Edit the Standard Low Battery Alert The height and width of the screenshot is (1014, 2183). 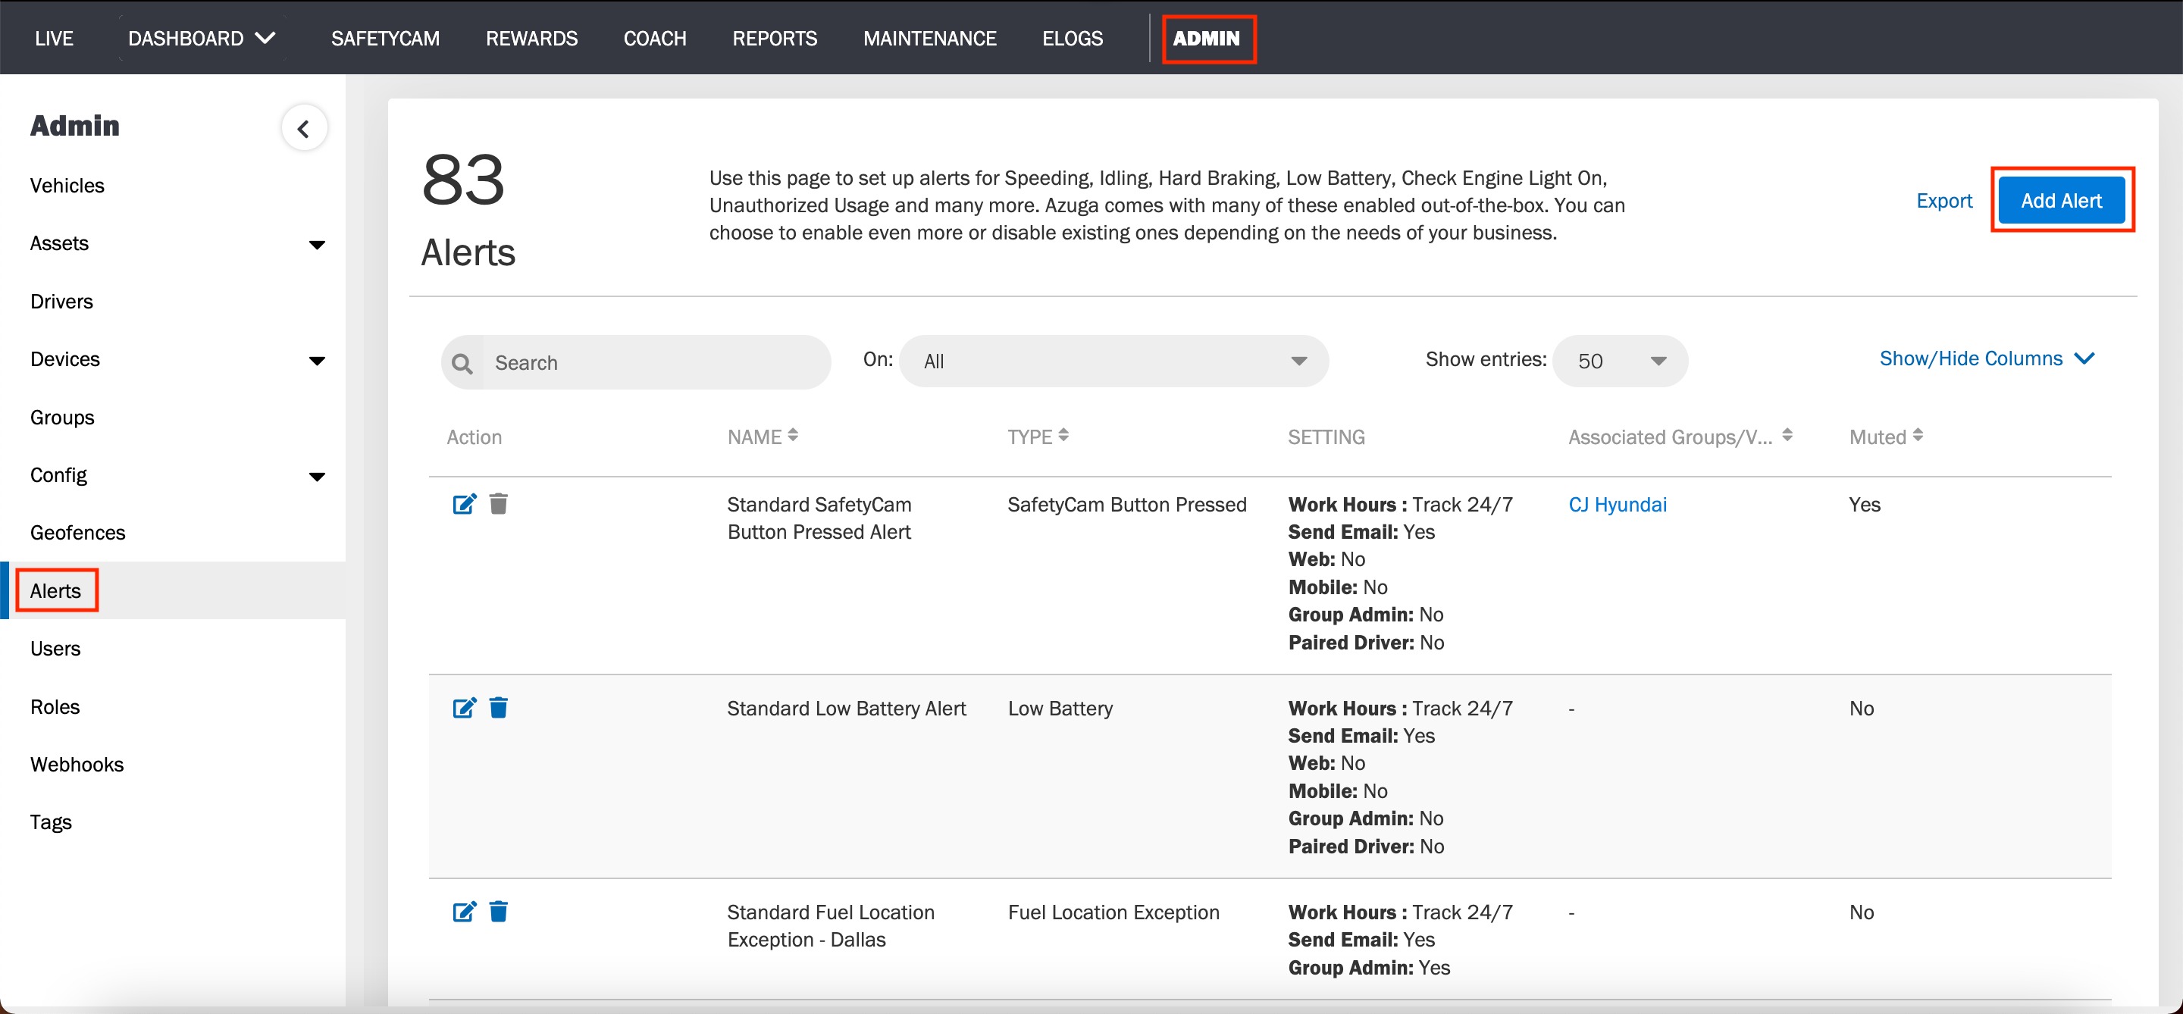point(465,707)
